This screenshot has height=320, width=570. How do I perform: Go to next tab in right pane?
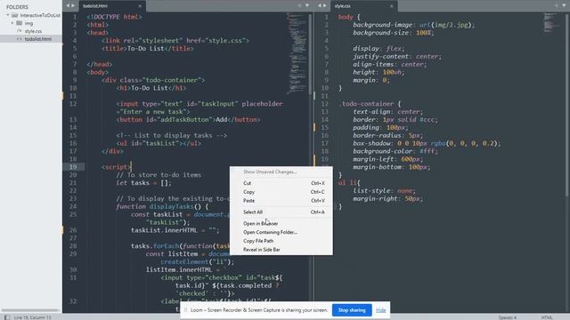pos(324,5)
